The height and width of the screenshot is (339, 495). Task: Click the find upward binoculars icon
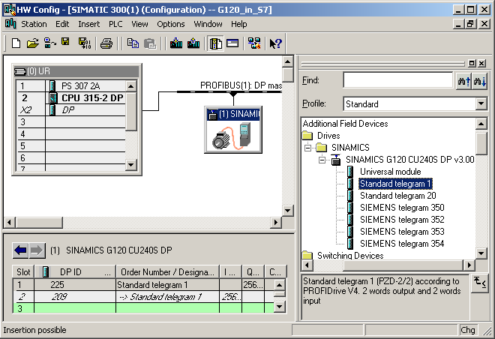point(463,81)
